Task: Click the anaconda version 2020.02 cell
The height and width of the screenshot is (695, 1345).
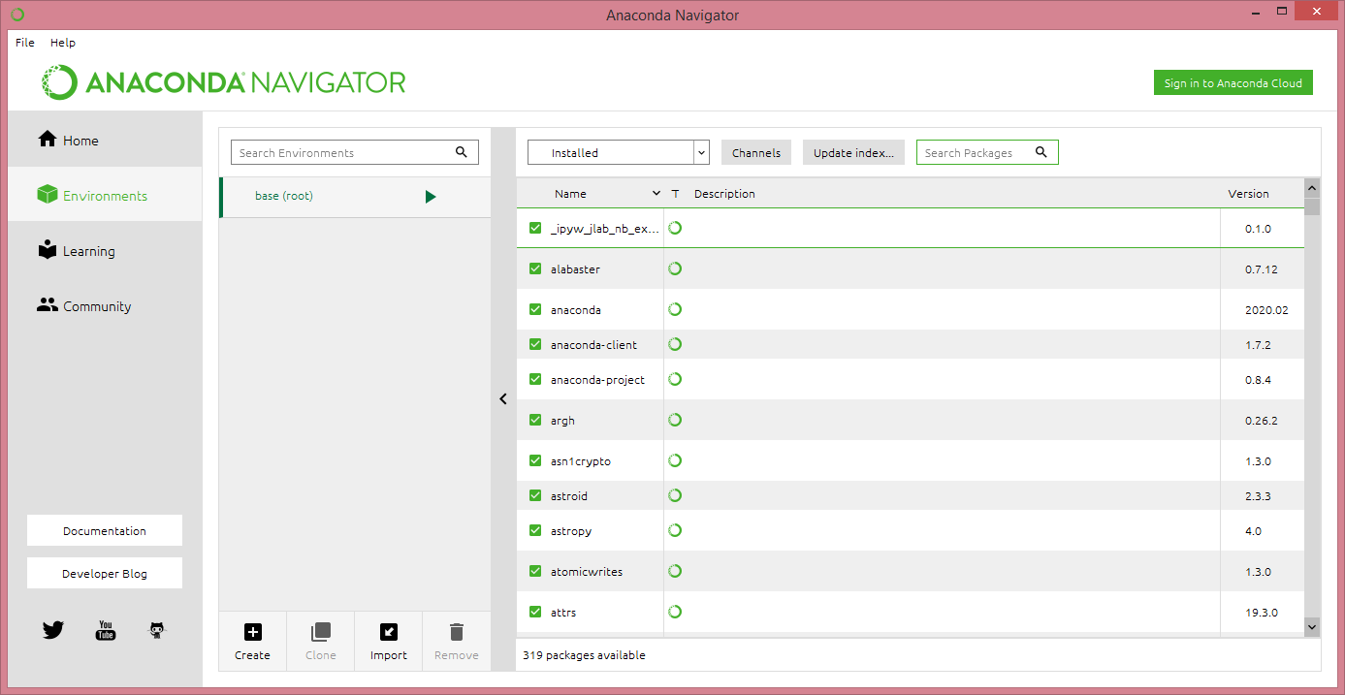Action: [1266, 310]
